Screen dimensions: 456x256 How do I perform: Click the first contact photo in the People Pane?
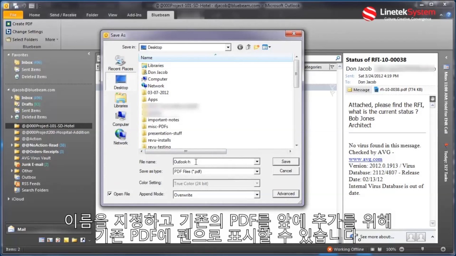(x=411, y=236)
